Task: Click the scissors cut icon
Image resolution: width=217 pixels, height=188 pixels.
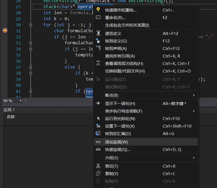Action: (98, 166)
